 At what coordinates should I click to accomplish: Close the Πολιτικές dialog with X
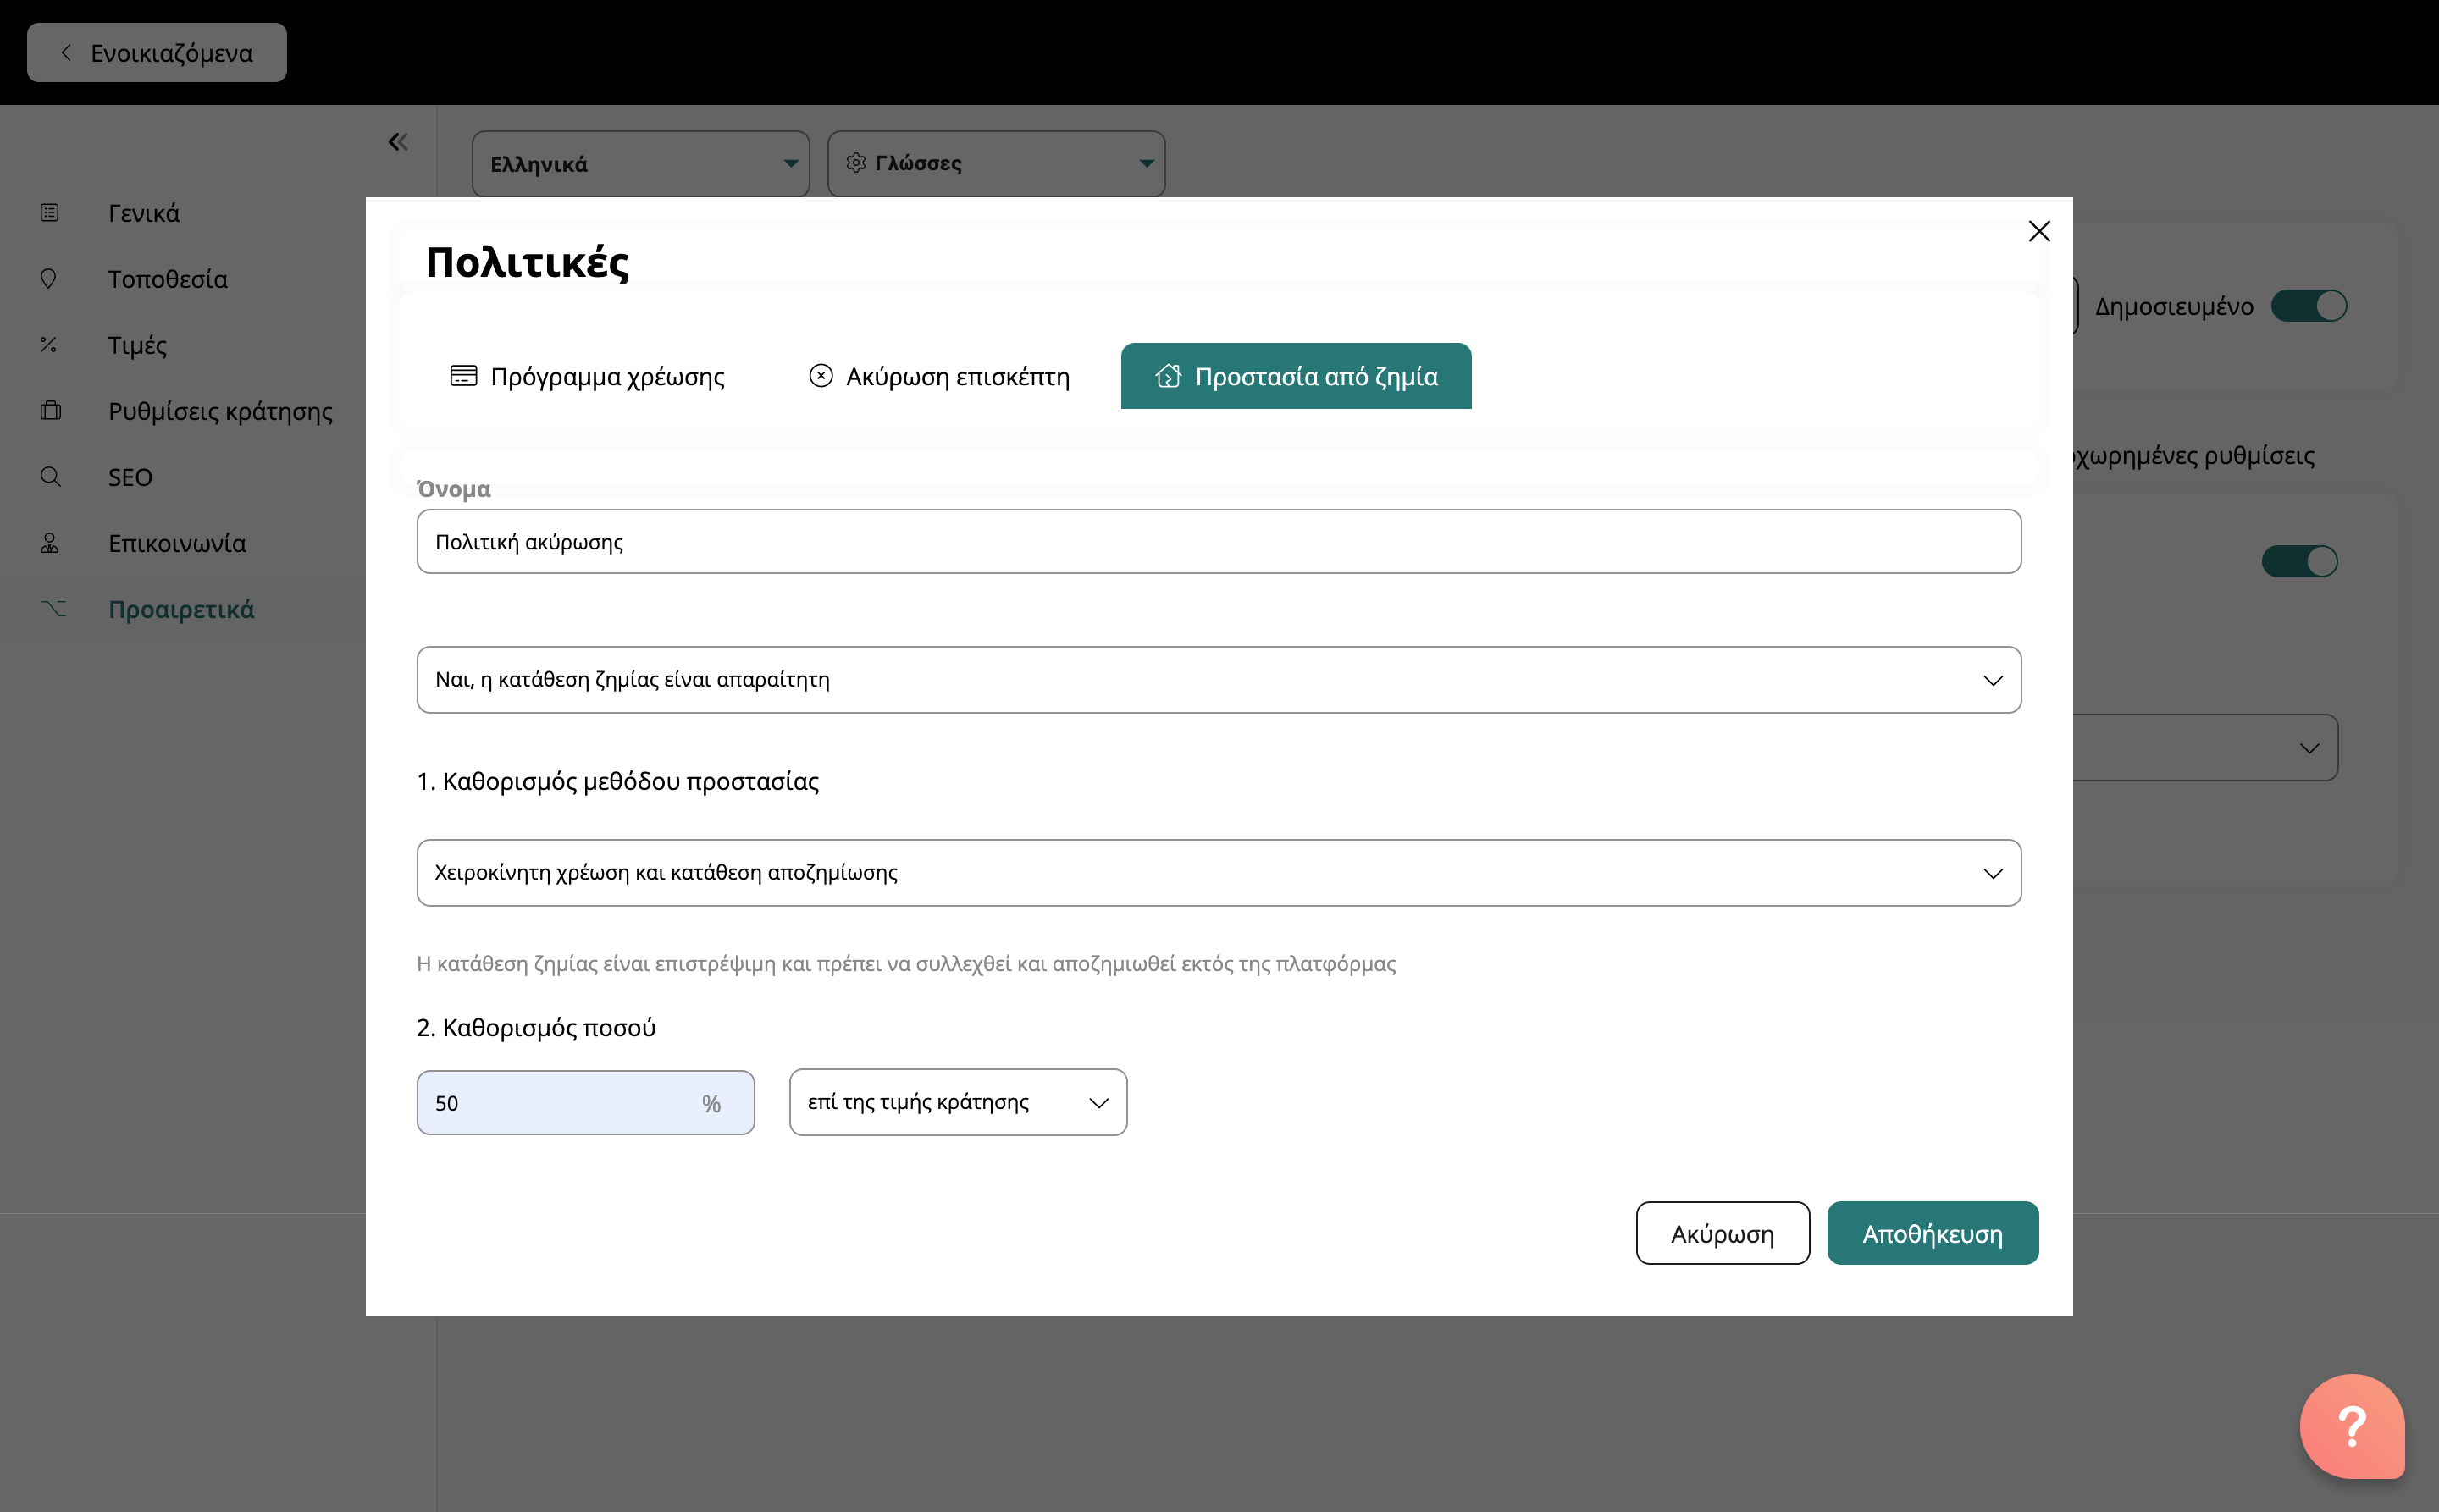click(x=2038, y=231)
